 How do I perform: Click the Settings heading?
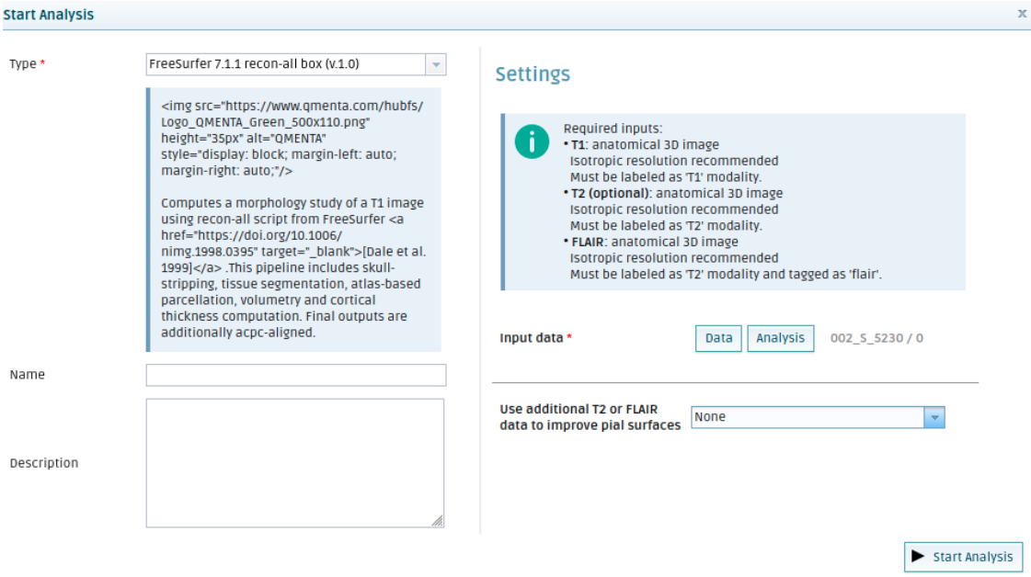point(533,74)
